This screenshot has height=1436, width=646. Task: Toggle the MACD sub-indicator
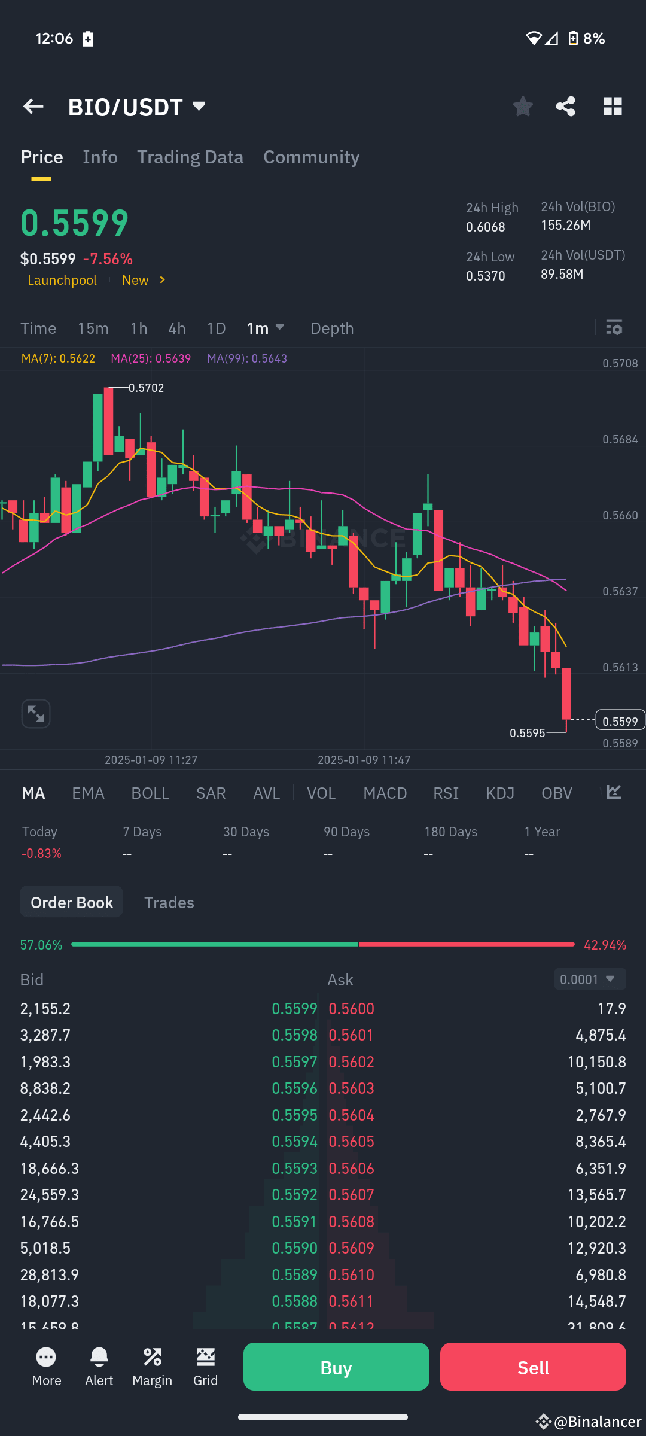click(x=385, y=793)
